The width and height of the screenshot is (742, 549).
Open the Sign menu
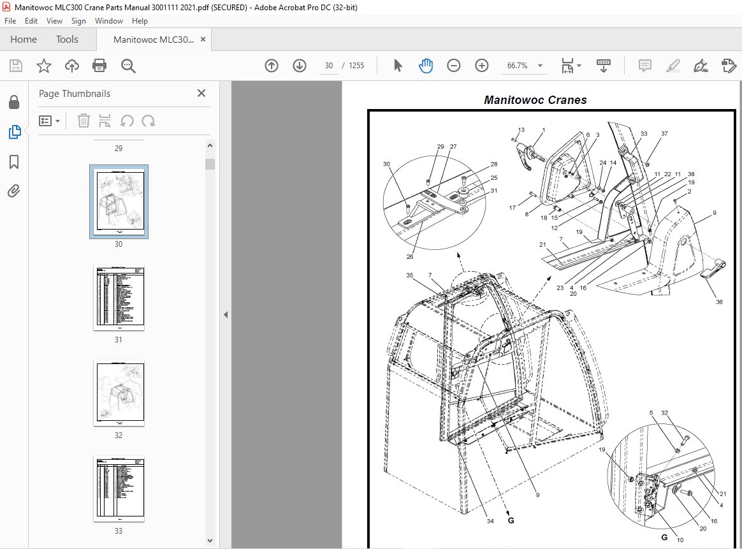pyautogui.click(x=78, y=21)
